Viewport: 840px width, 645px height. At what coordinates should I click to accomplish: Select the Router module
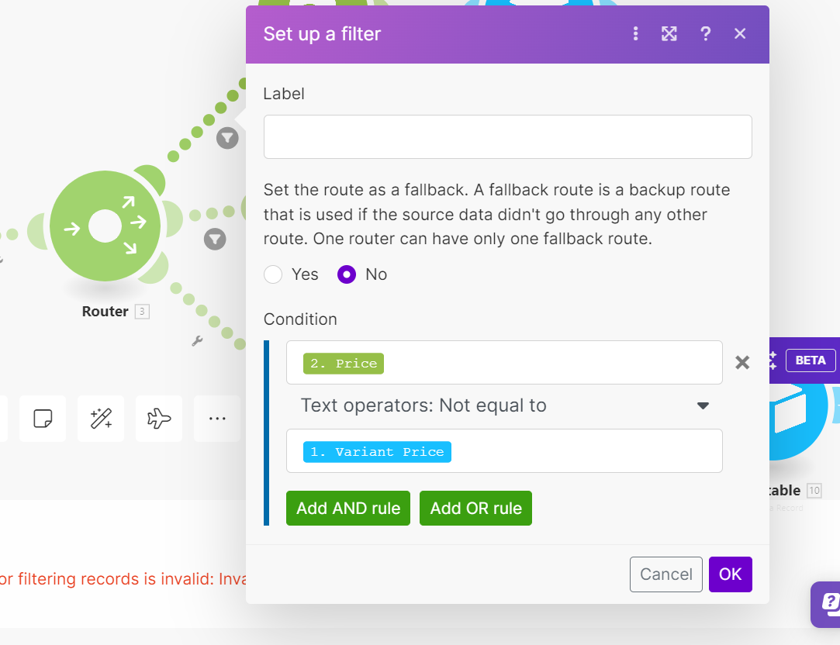pos(105,227)
